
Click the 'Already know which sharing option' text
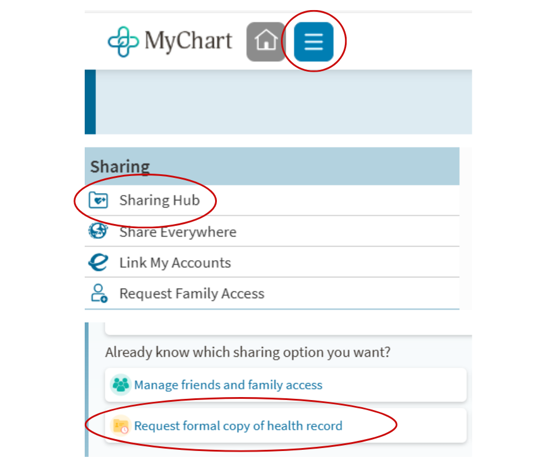(248, 353)
